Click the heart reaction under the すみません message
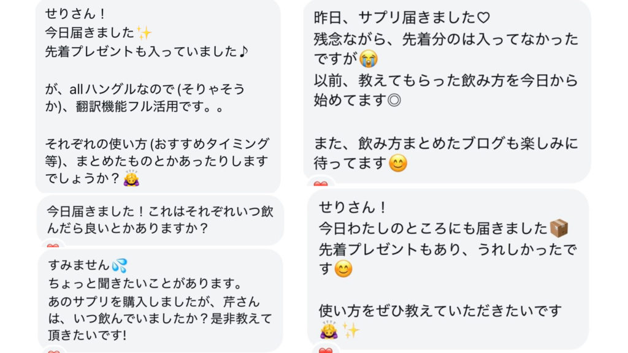The height and width of the screenshot is (353, 628). 53,351
